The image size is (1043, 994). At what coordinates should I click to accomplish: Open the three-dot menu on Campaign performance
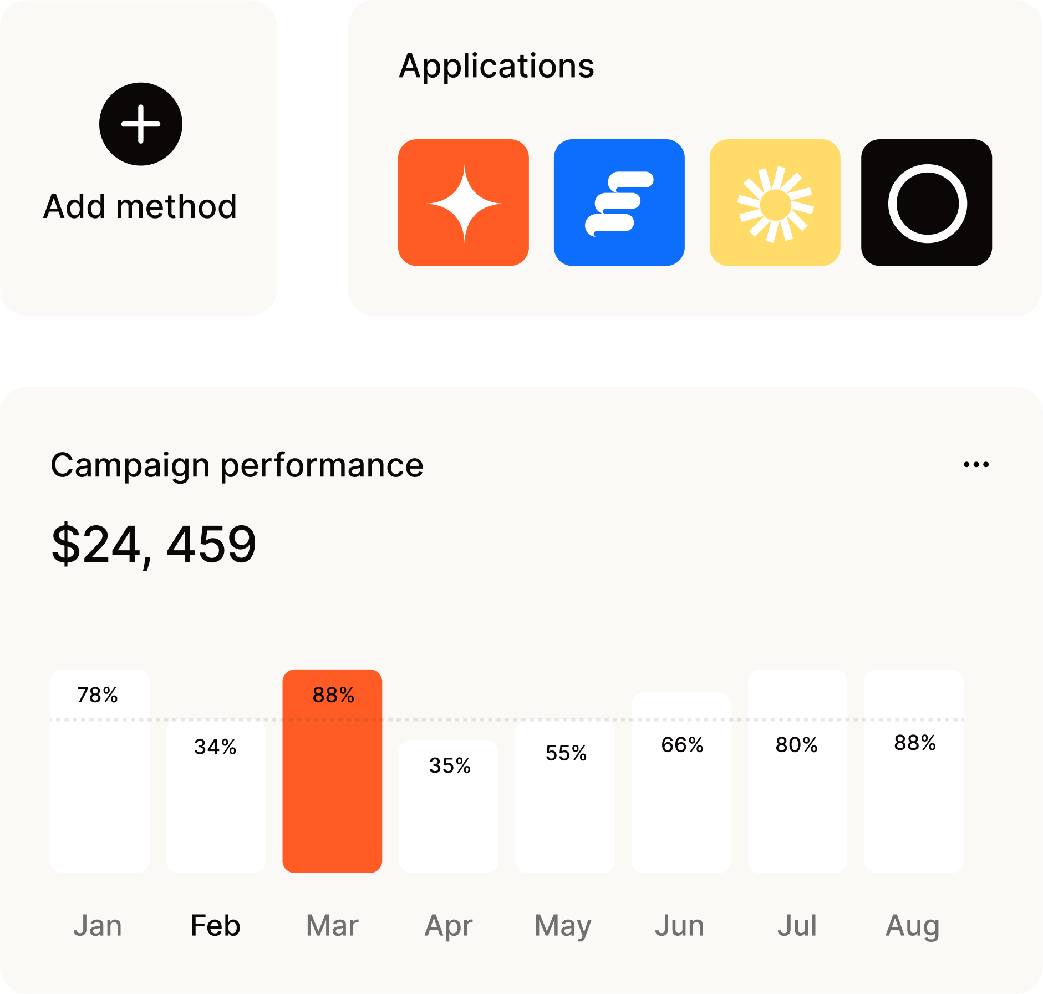976,465
